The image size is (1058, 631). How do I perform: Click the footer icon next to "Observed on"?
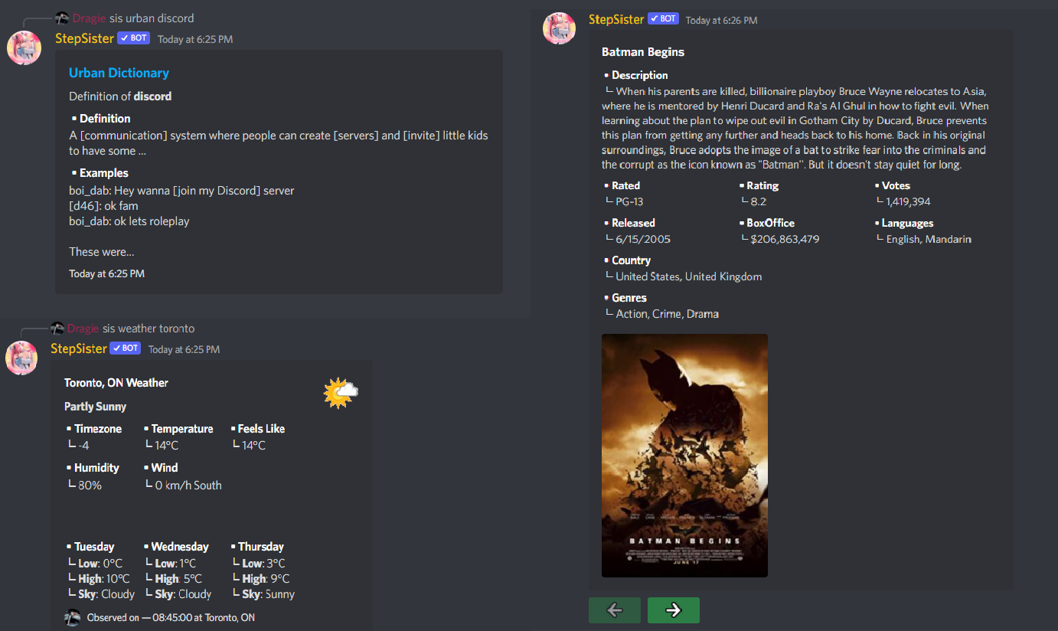pos(73,617)
